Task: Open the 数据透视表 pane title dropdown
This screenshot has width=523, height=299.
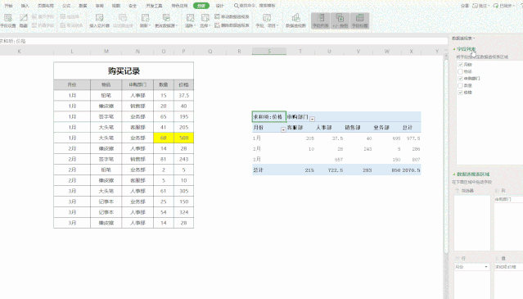Action: coord(475,39)
